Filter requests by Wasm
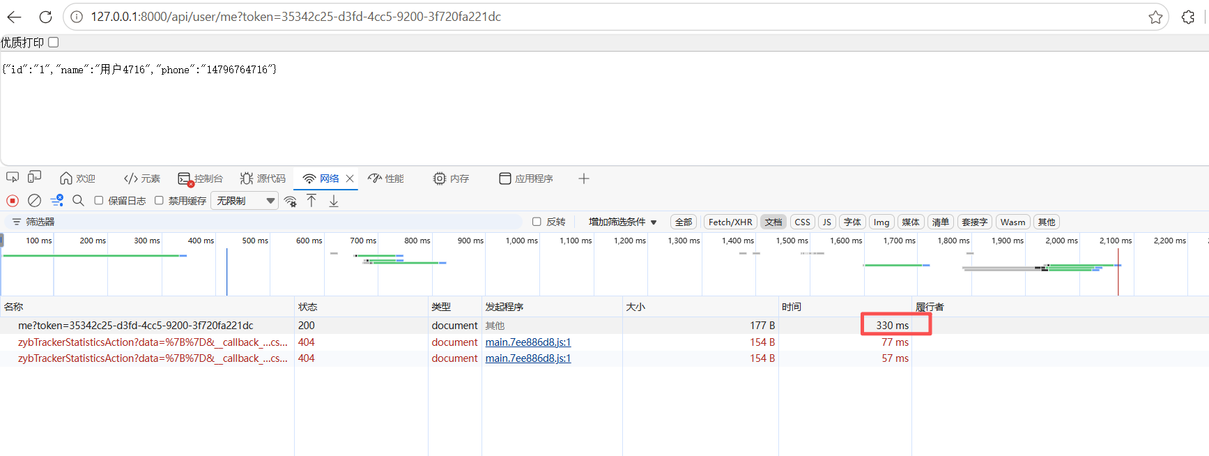Screen dimensions: 1209x456 click(x=1012, y=222)
